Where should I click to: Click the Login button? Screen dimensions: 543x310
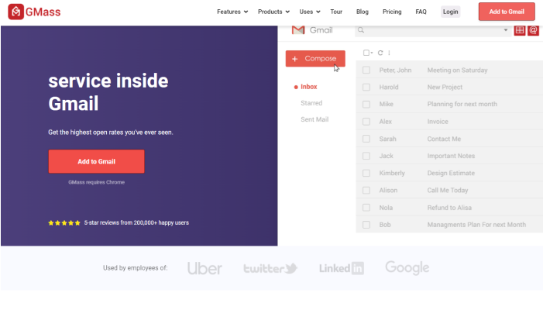click(x=451, y=12)
